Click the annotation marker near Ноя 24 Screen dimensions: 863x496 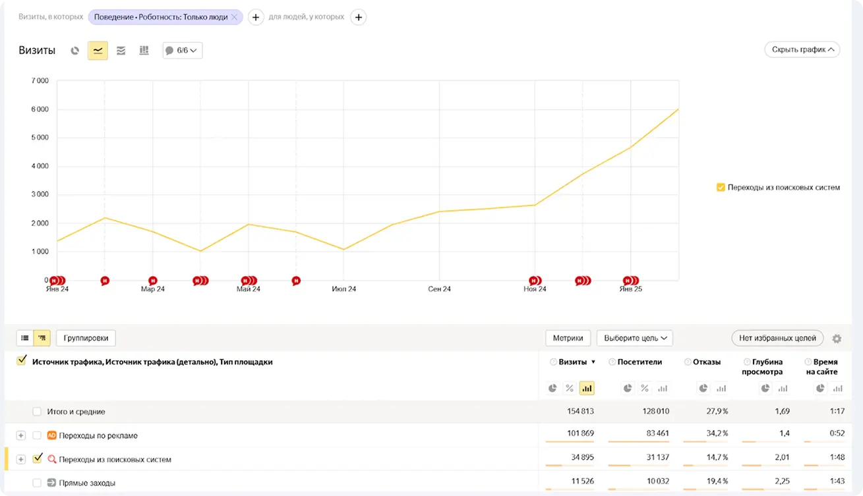[x=535, y=281]
